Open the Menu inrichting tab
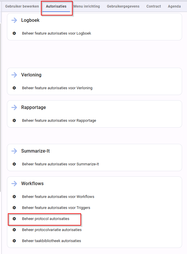This screenshot has width=187, height=254. pos(87,6)
